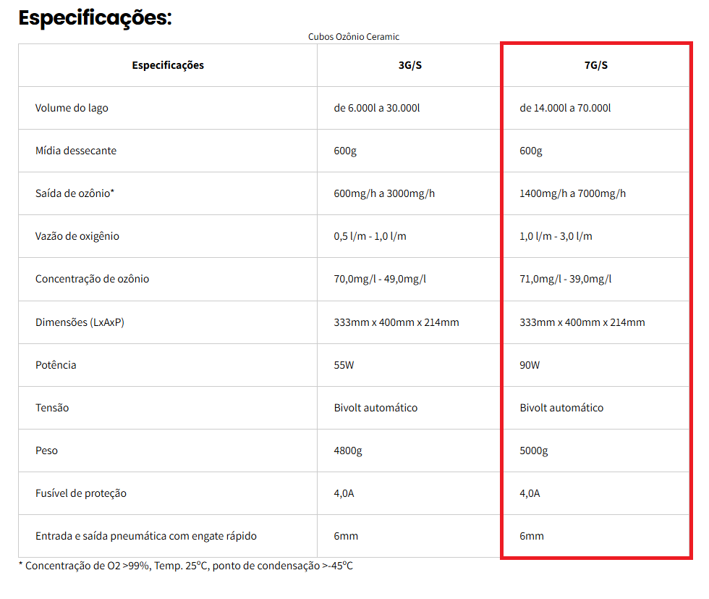Click the Cubos Ozônio Ceramic caption

pyautogui.click(x=354, y=37)
